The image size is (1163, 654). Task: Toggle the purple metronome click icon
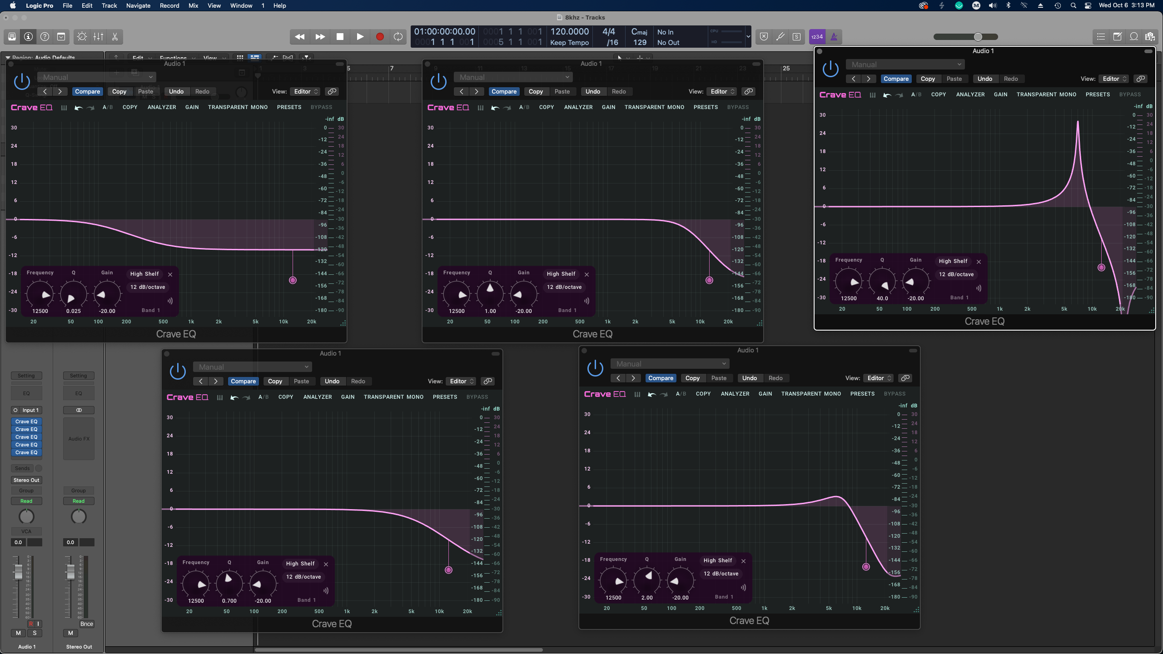click(834, 37)
